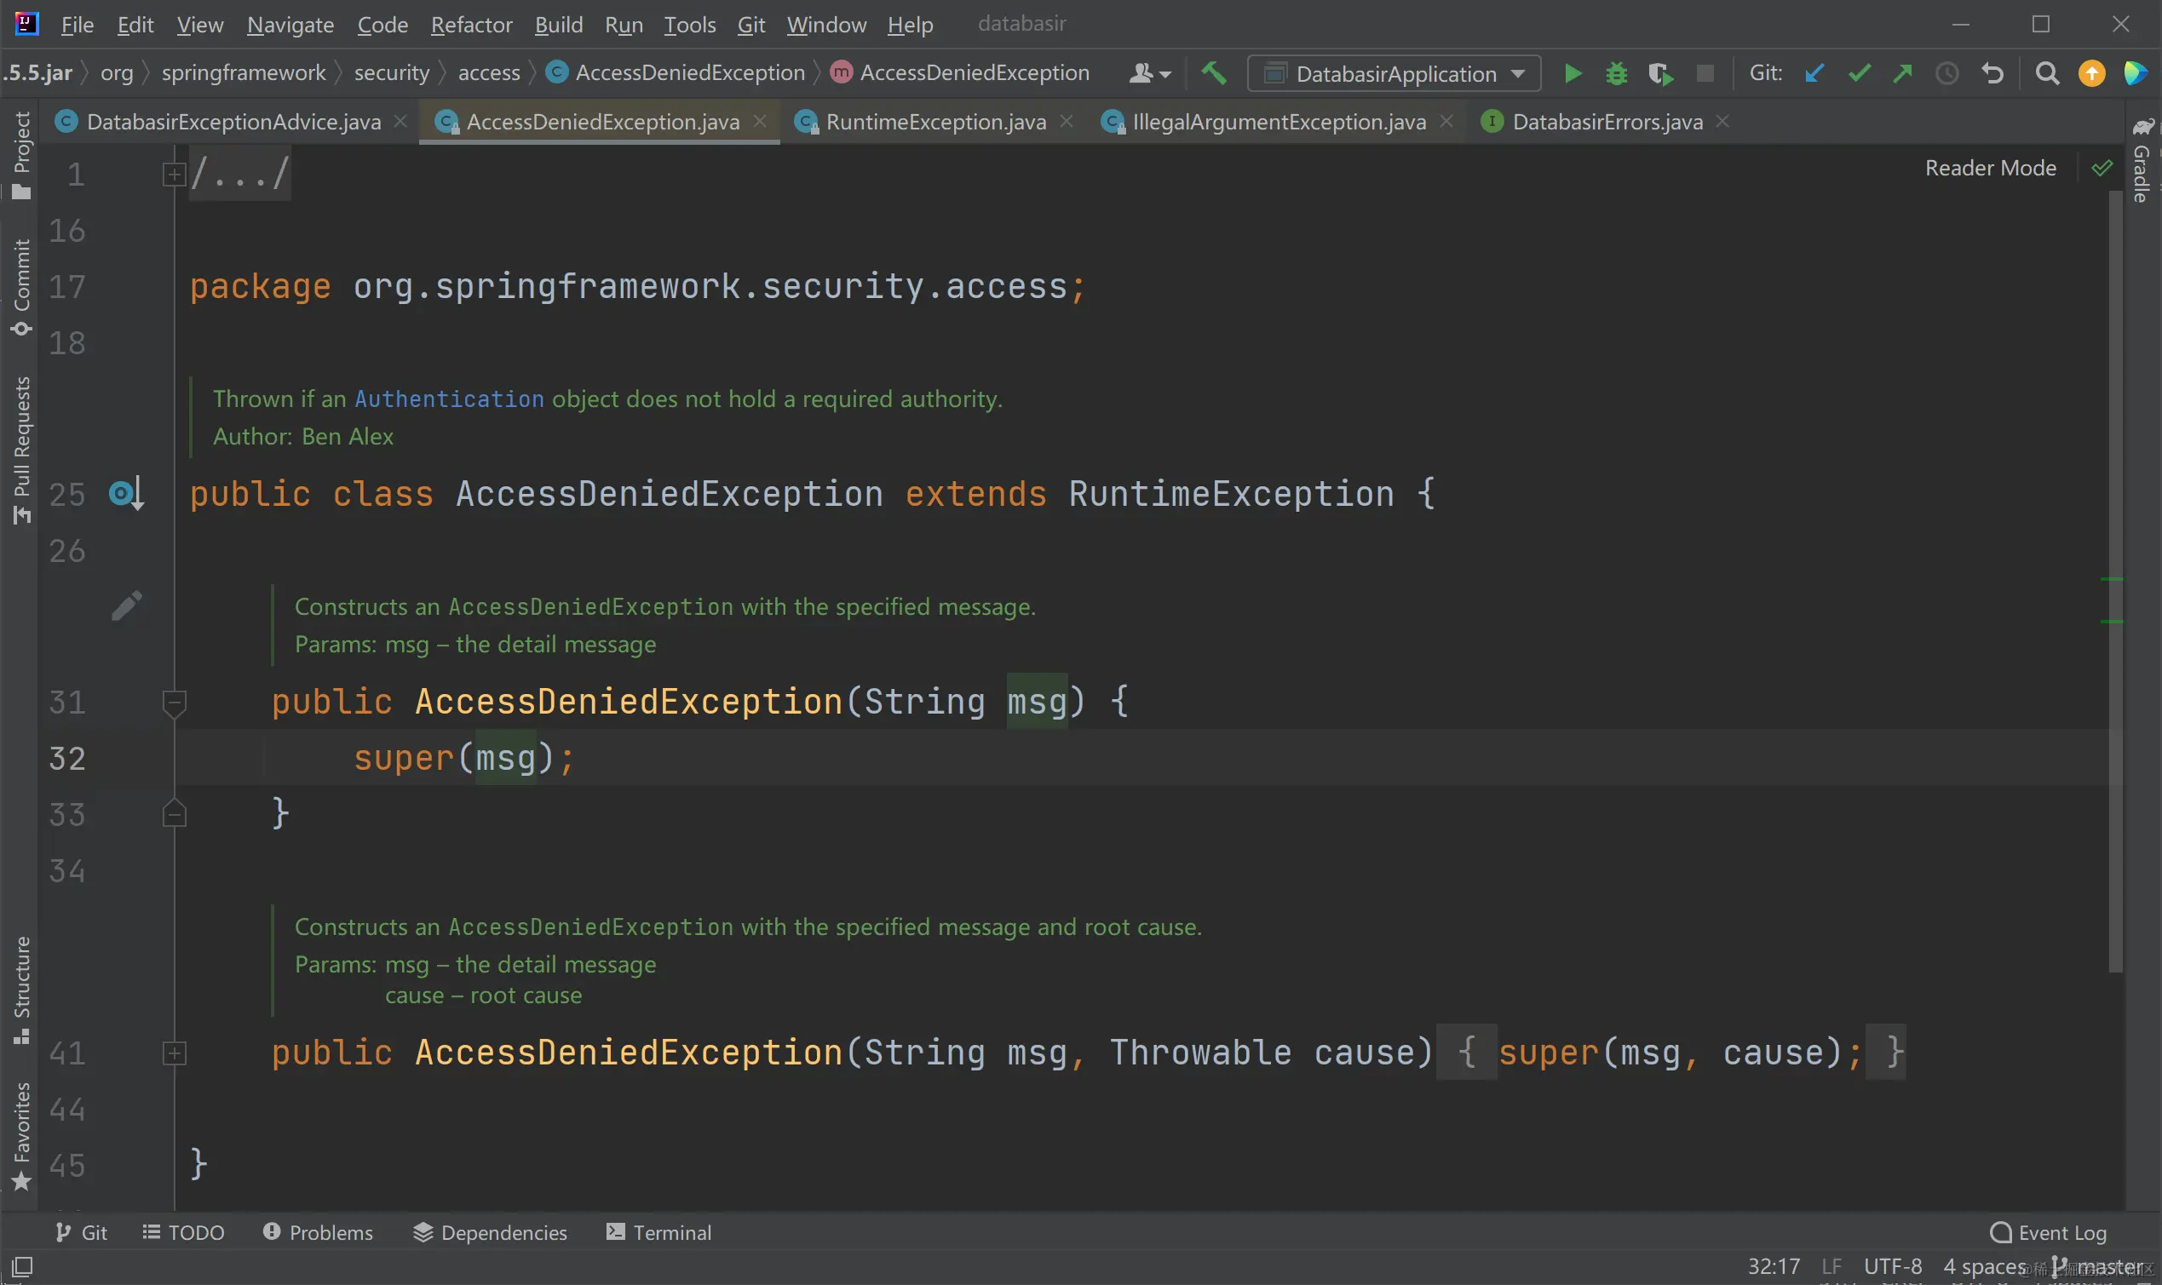The height and width of the screenshot is (1285, 2162).
Task: Click the green Run button
Action: point(1573,73)
